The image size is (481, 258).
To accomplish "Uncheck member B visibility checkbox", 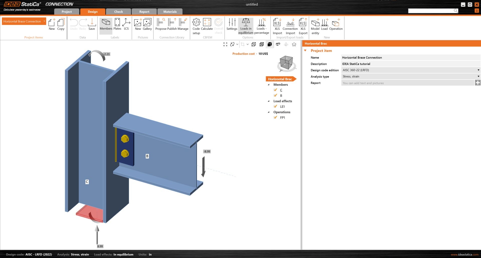I will 276,95.
